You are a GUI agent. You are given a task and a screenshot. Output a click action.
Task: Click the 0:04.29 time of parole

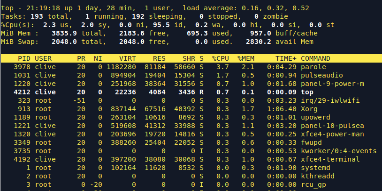(282, 67)
